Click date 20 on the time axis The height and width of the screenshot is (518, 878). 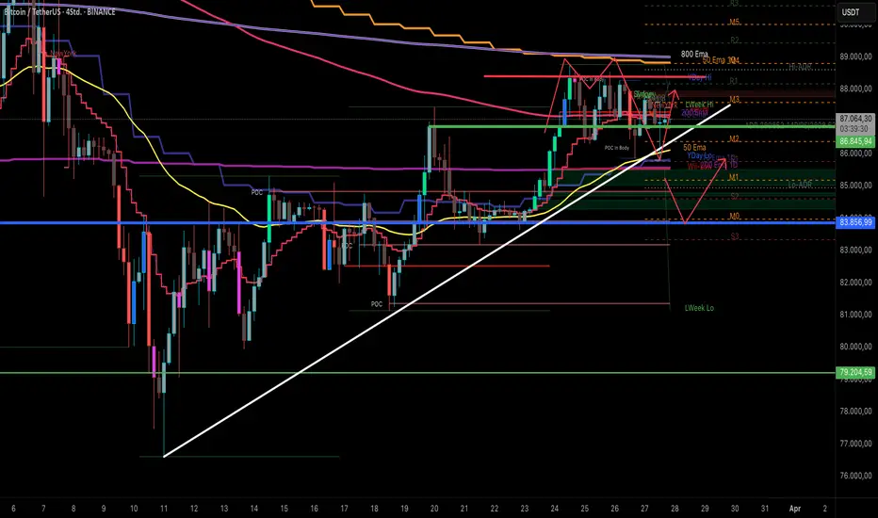click(434, 509)
